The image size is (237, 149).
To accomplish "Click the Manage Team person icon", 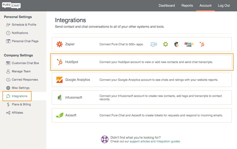I will coord(8,71).
